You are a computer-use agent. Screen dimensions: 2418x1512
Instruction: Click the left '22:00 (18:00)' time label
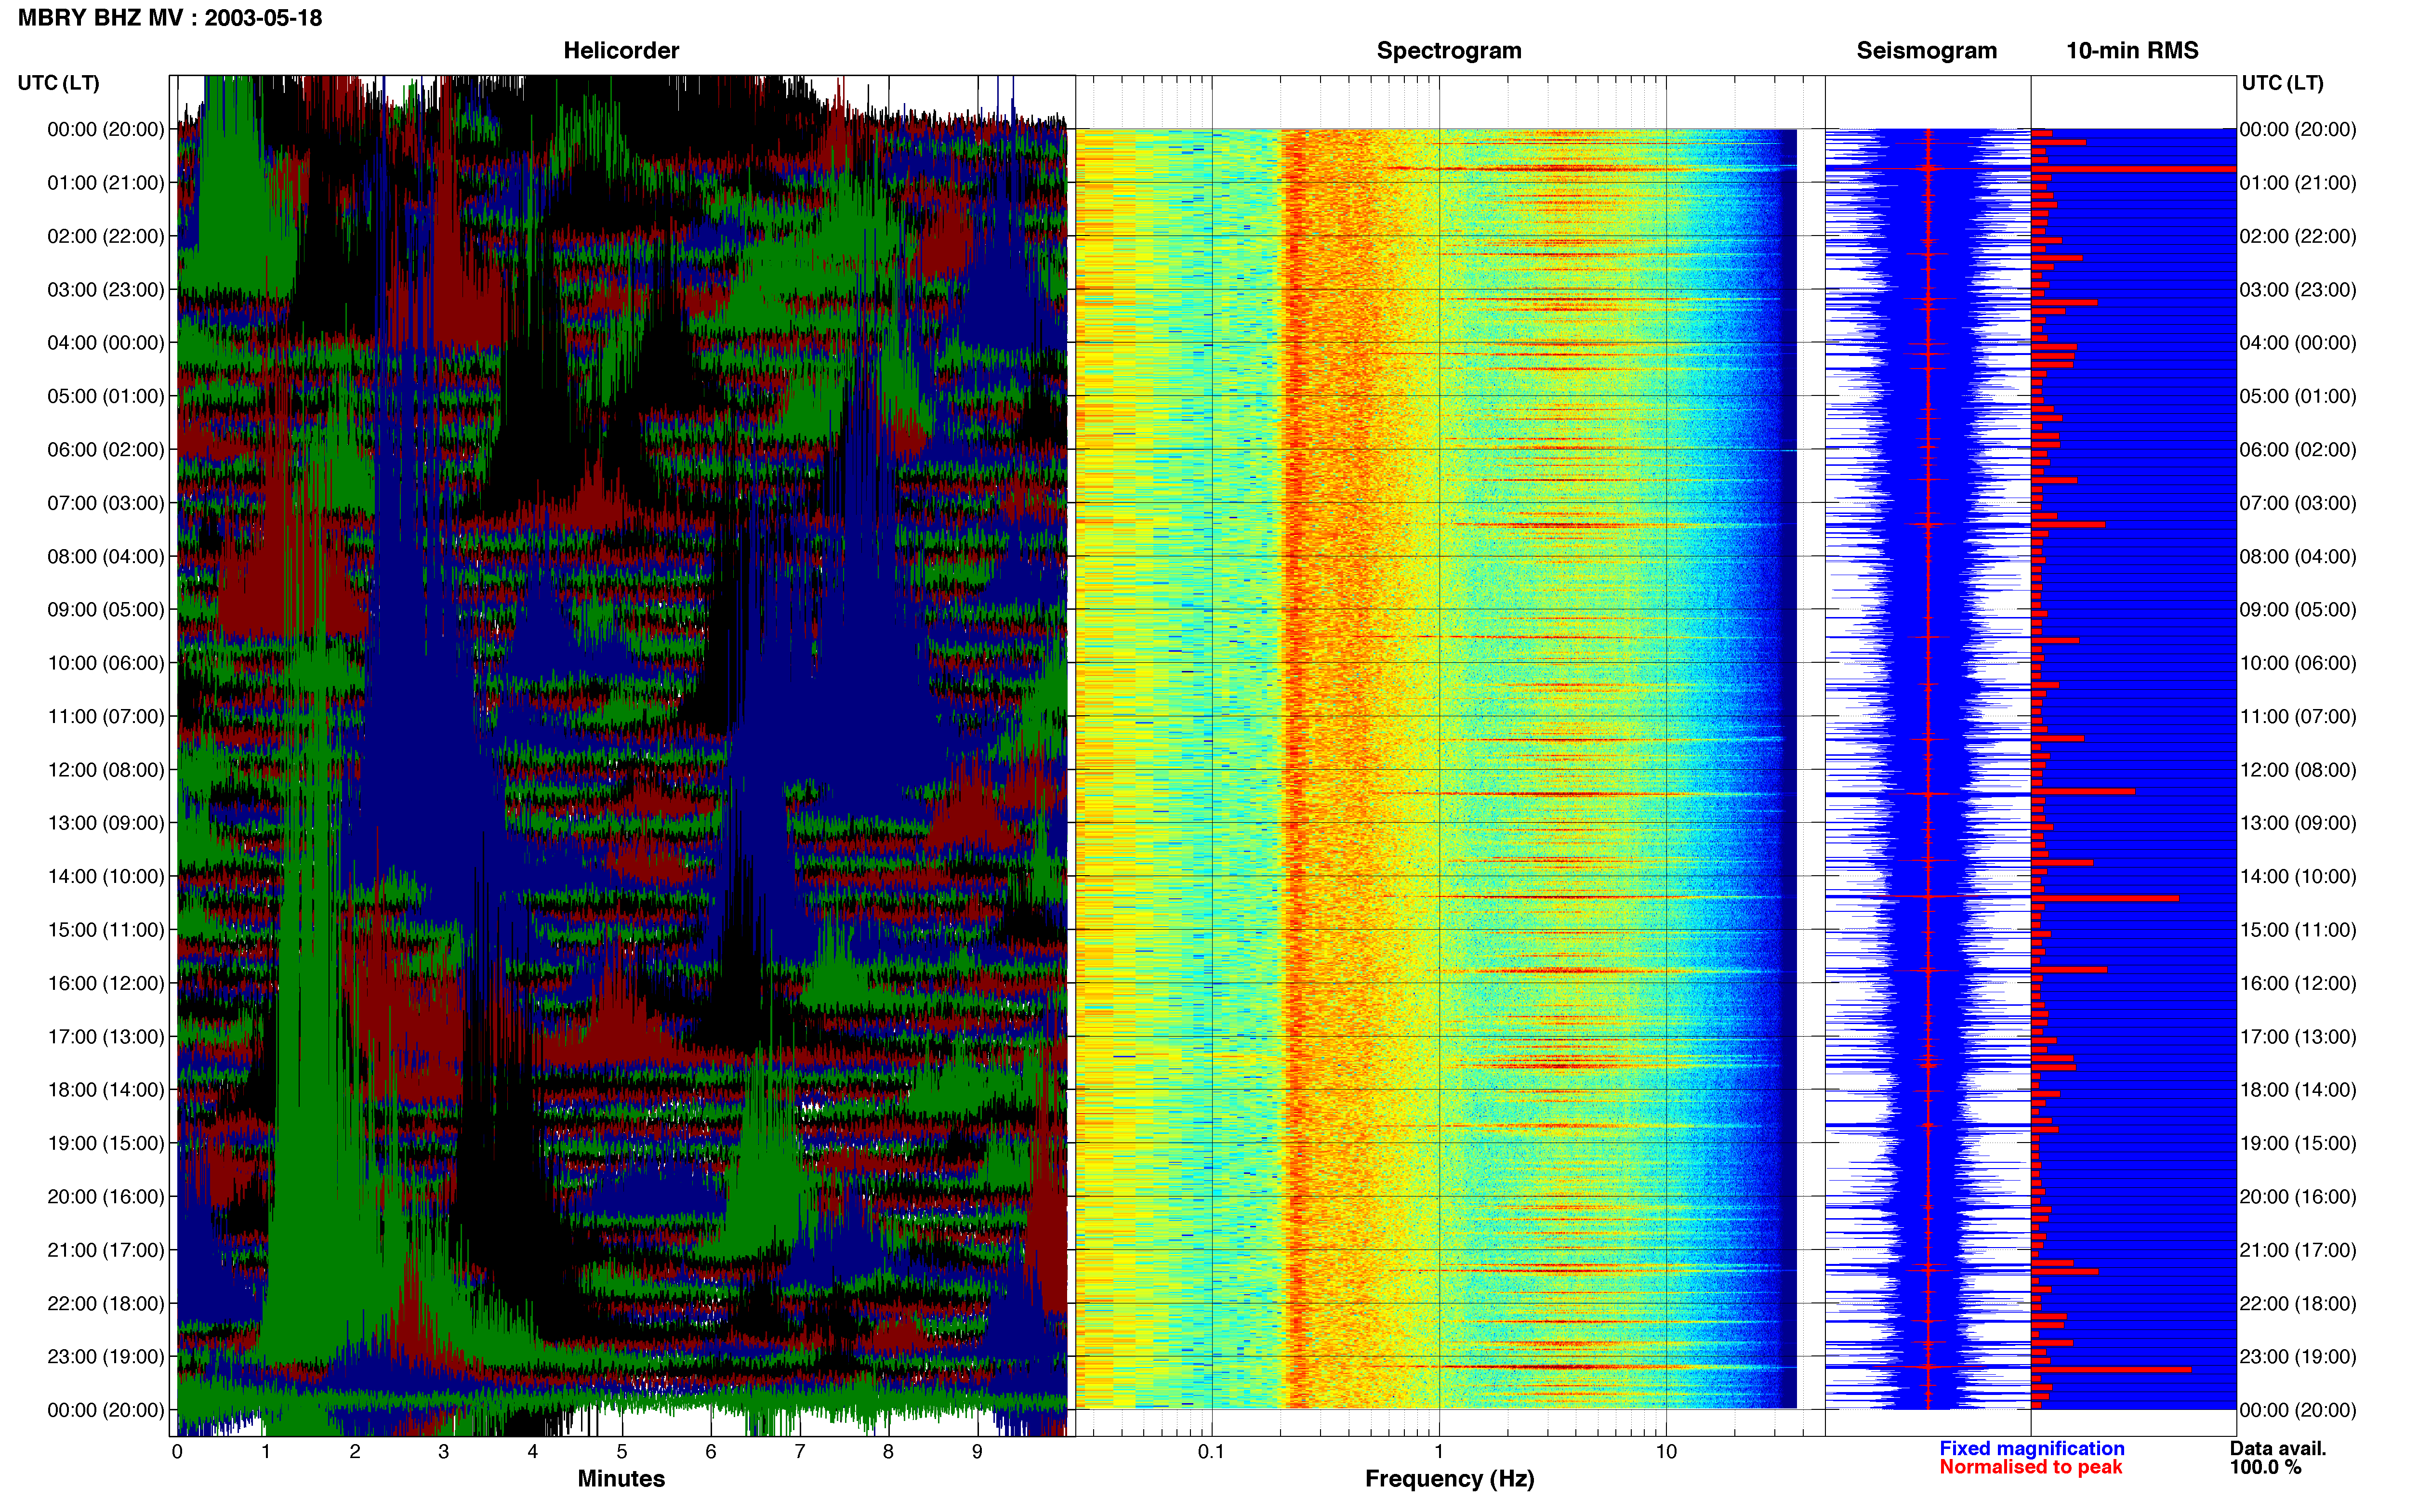tap(106, 1304)
